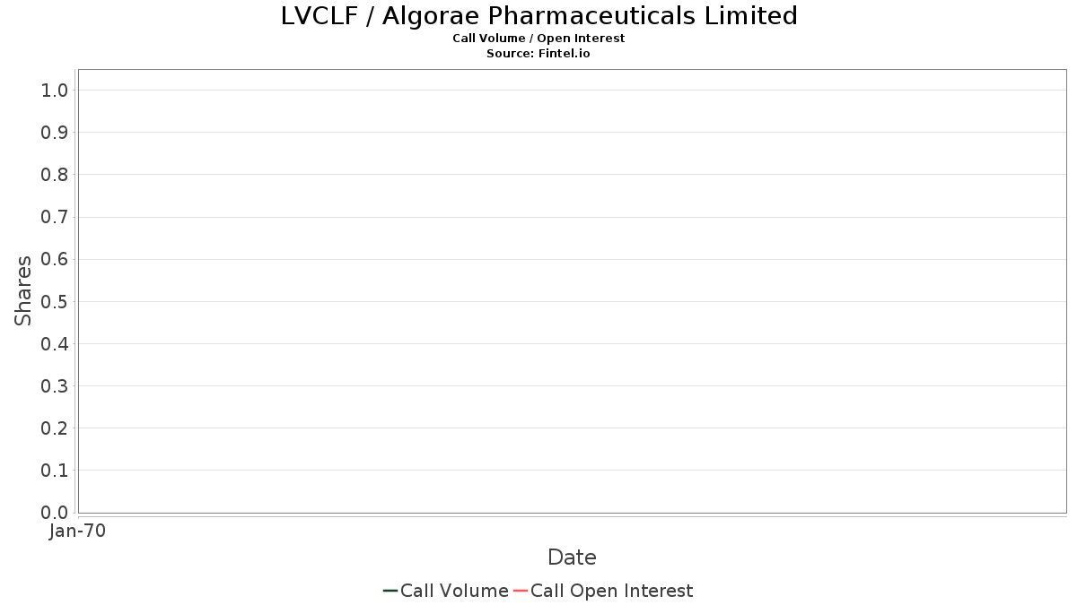Click the center of the empty plot area

(572, 291)
